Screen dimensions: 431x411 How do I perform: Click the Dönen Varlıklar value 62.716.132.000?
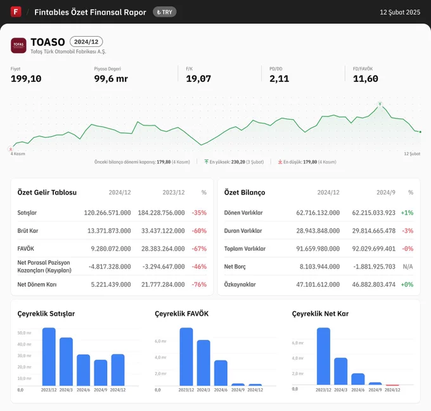coord(318,213)
